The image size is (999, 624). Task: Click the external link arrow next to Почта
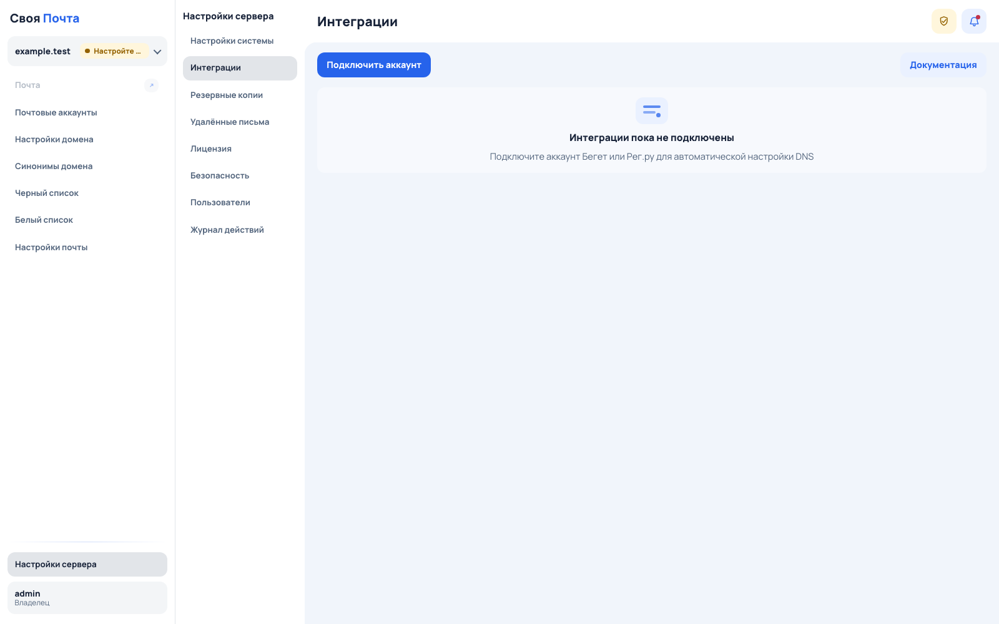[151, 85]
